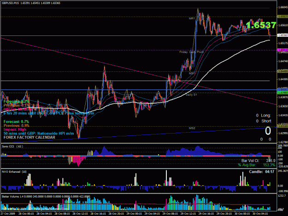Click the 28 Oct 04:15 time axis label
Image resolution: width=288 pixels, height=216 pixels.
coord(44,214)
